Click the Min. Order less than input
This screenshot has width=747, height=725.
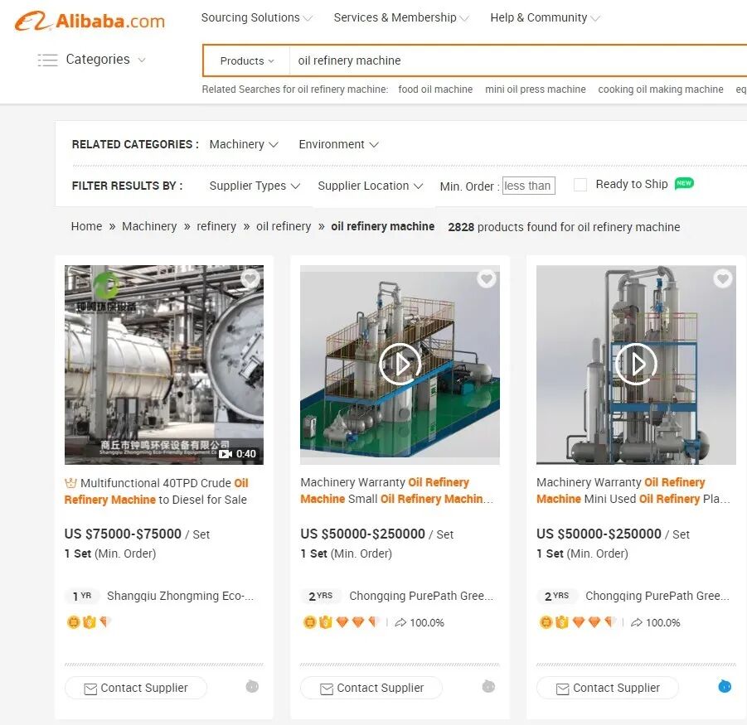529,186
